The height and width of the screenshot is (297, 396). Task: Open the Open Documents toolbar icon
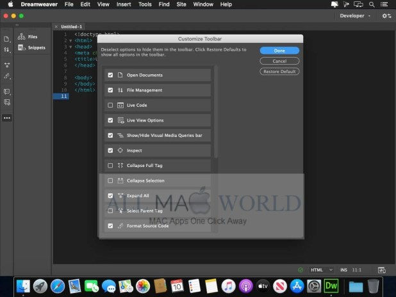(x=6, y=39)
